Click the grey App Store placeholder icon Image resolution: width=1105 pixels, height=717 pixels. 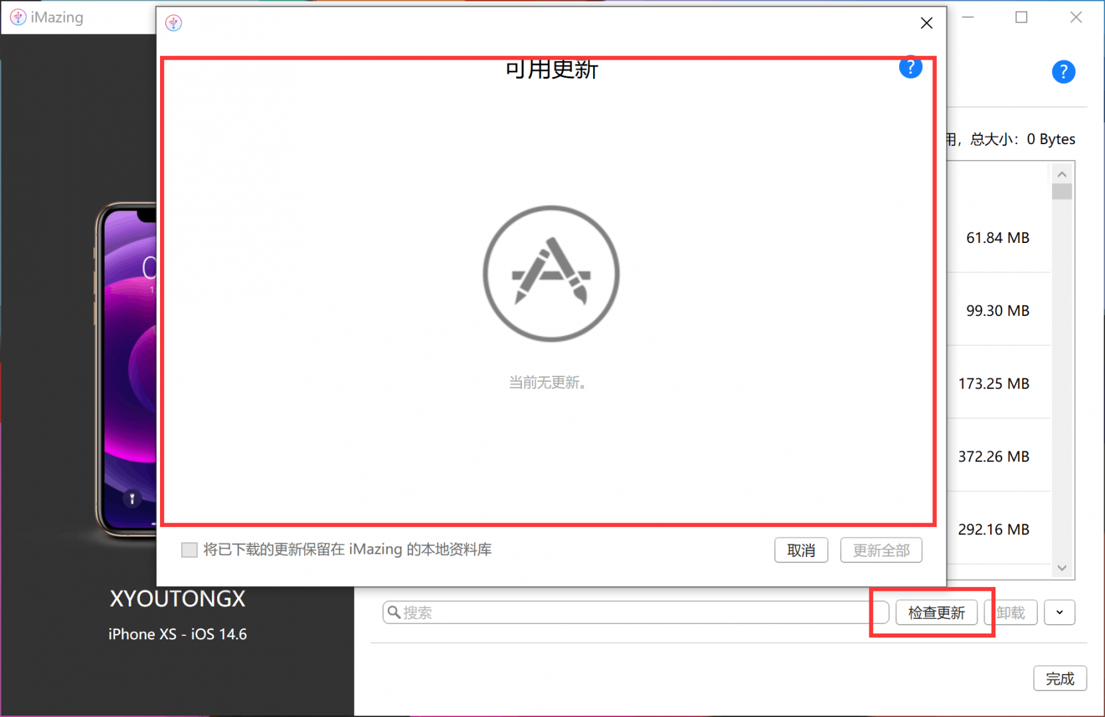(x=551, y=274)
